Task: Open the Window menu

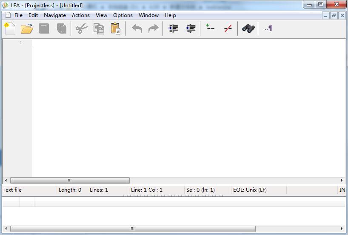Action: pyautogui.click(x=149, y=15)
